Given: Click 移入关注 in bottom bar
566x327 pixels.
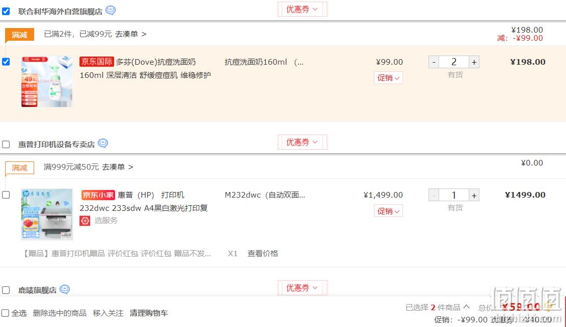Looking at the screenshot, I should click(108, 313).
